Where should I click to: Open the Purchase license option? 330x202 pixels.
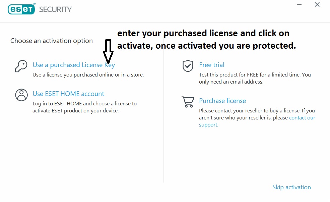click(222, 101)
